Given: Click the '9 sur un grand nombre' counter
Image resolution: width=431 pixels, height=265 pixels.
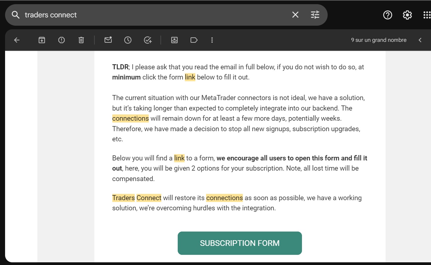Looking at the screenshot, I should [378, 40].
